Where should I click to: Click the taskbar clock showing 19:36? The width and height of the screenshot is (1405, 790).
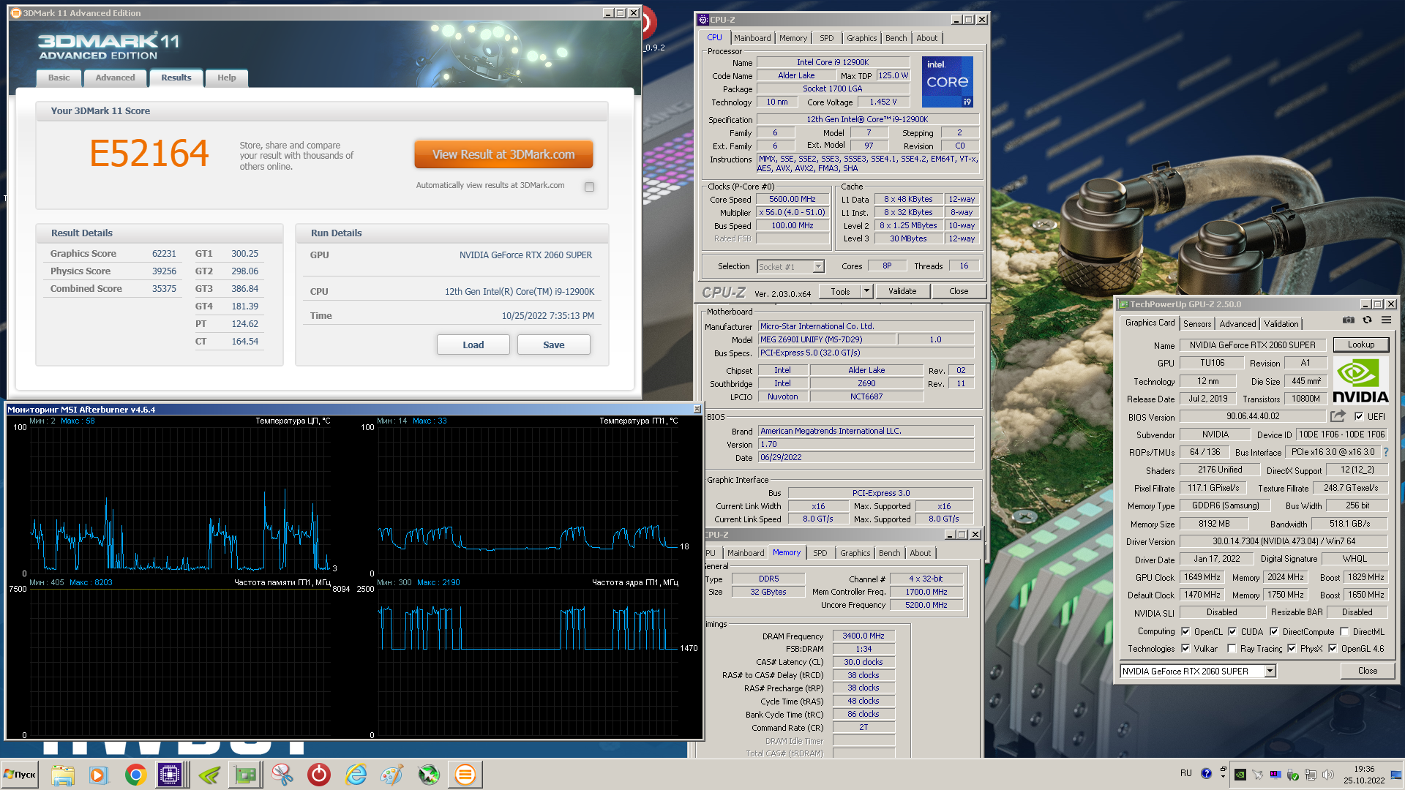pos(1364,775)
